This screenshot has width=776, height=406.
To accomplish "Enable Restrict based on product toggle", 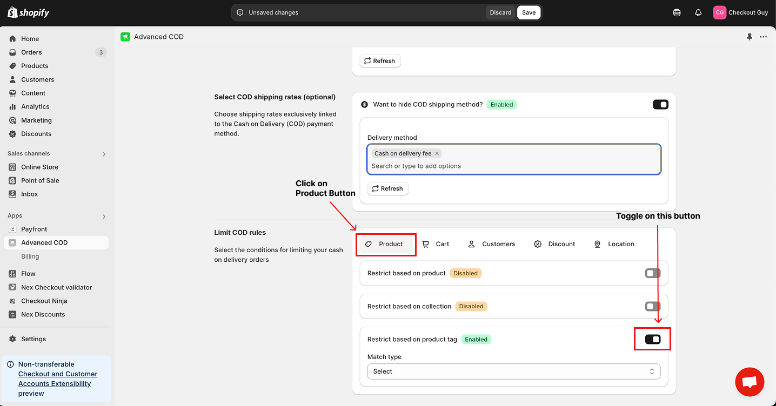I will [652, 273].
